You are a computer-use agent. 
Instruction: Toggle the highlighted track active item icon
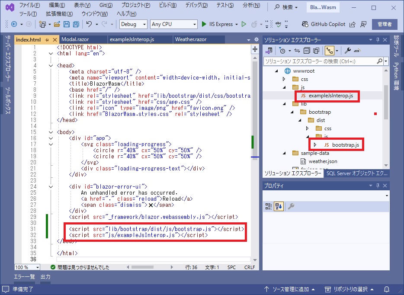click(330, 51)
